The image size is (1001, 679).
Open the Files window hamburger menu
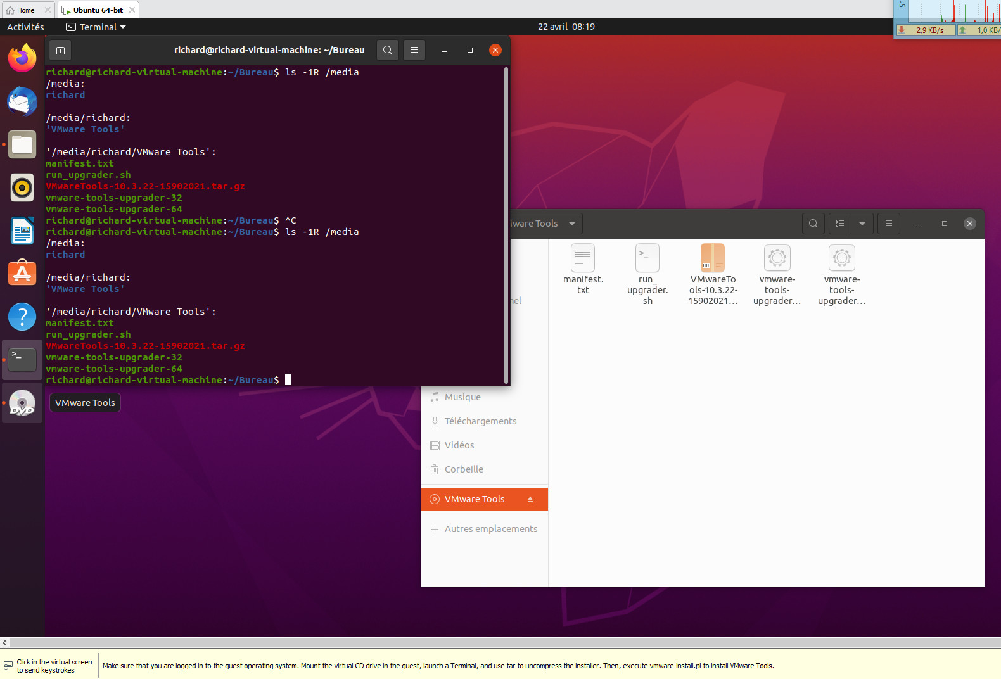tap(889, 224)
